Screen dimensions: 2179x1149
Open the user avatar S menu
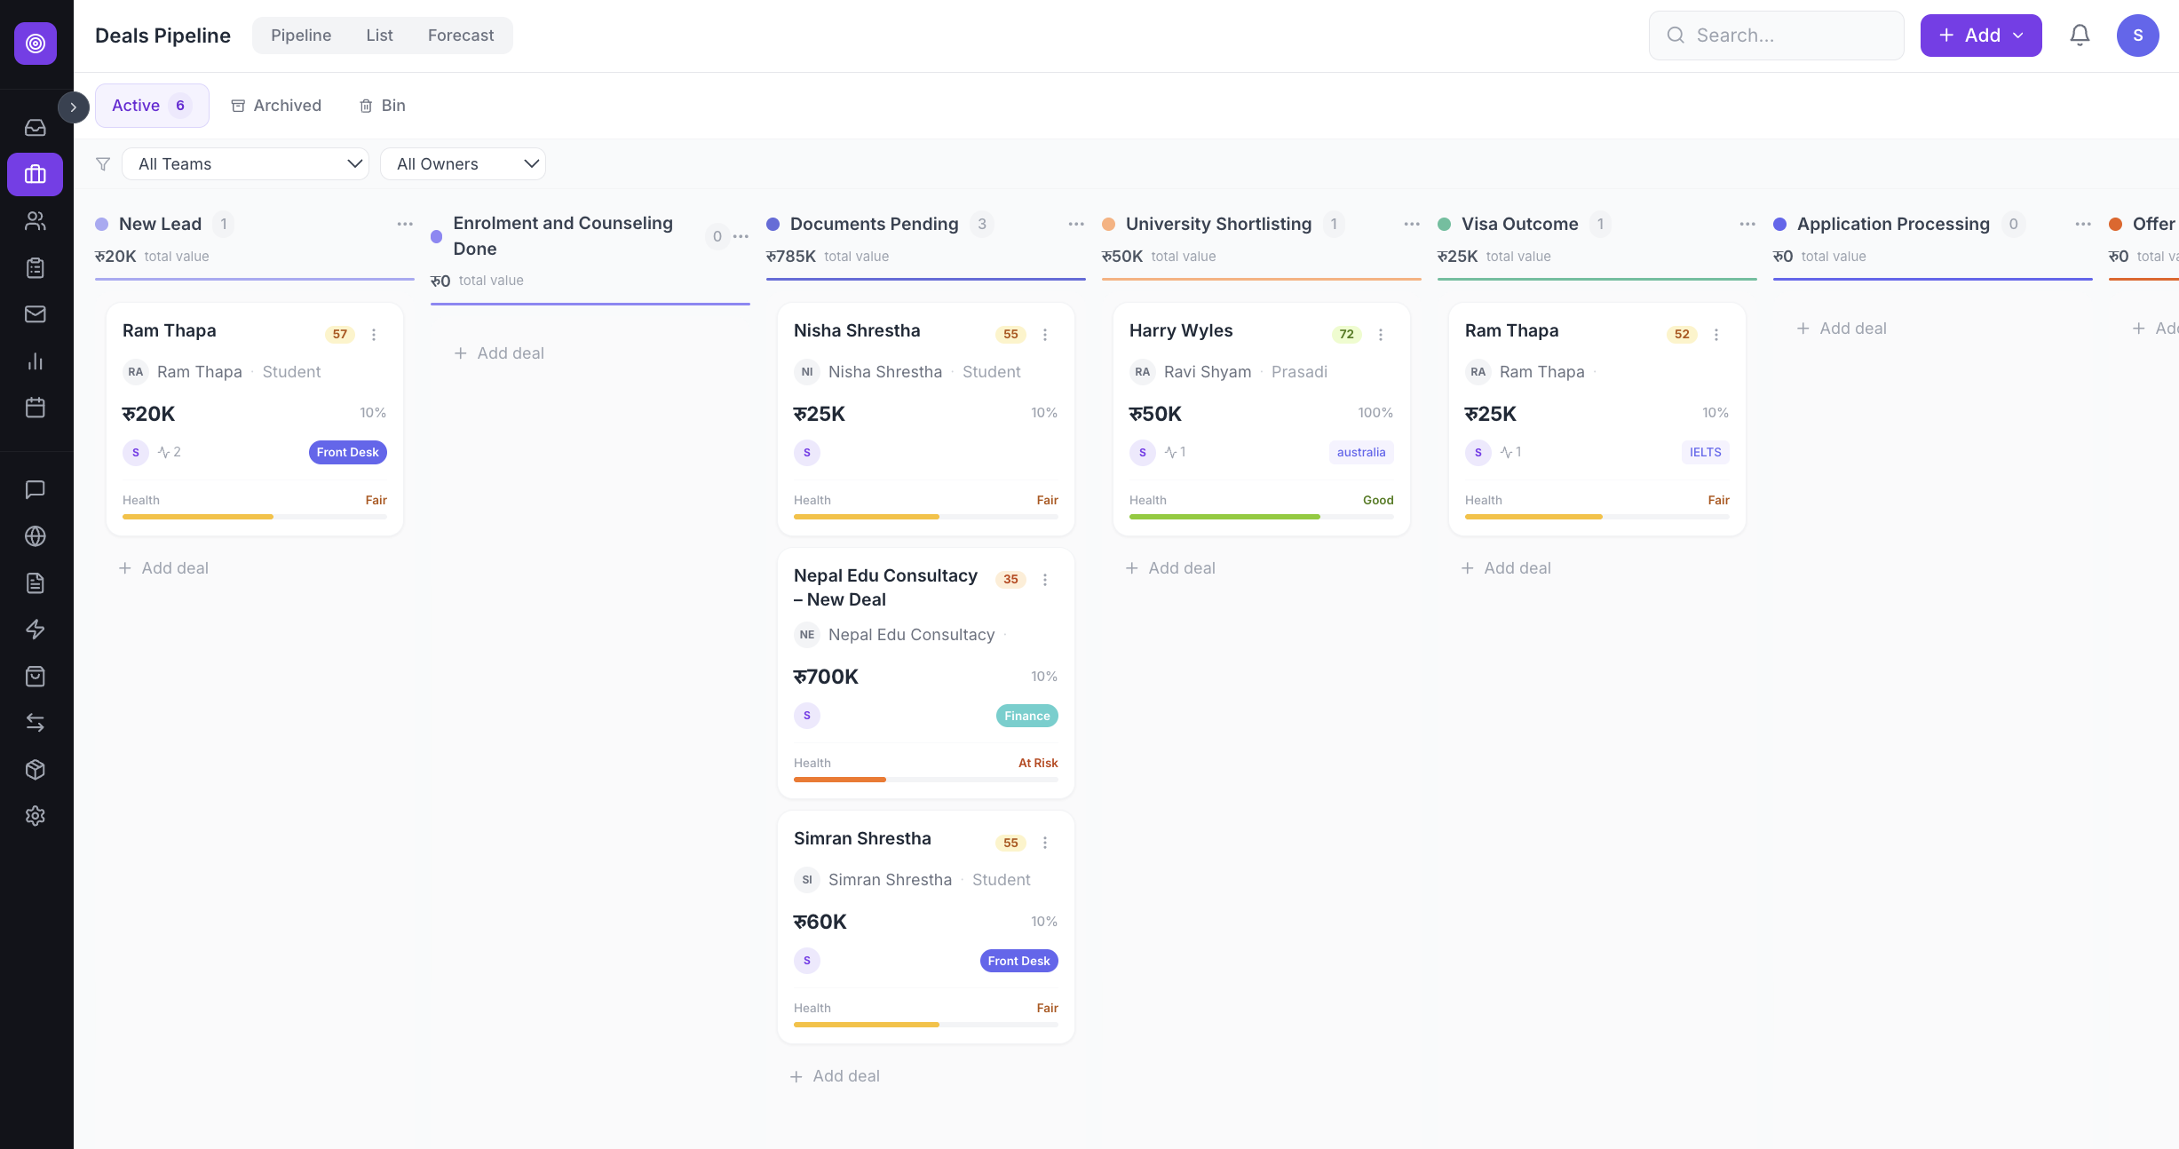[2138, 36]
